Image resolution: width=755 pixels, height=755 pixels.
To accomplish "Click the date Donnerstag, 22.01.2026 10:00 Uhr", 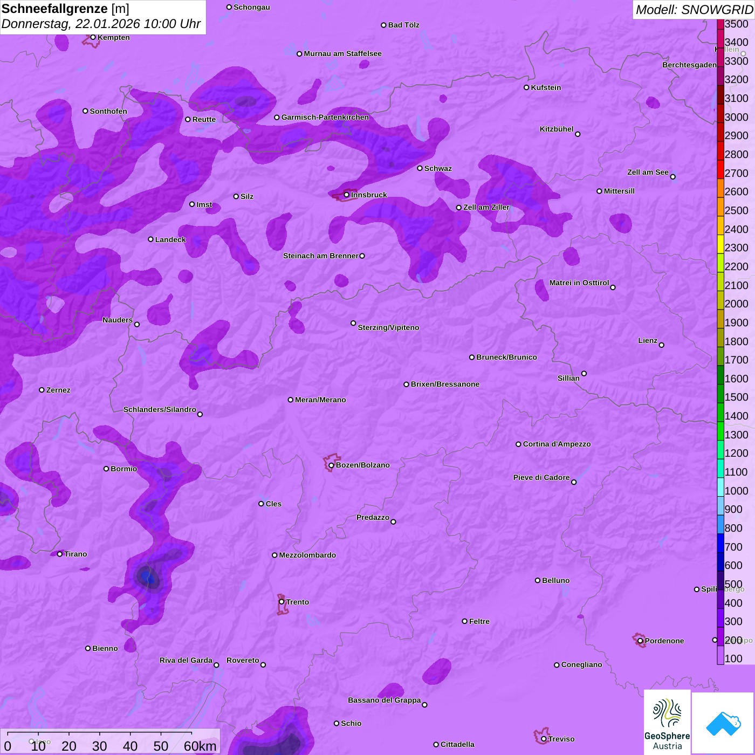I will (101, 24).
